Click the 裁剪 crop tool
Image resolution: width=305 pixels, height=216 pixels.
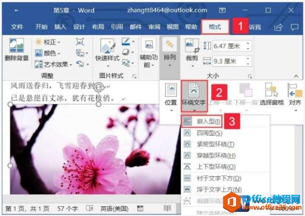(x=192, y=53)
